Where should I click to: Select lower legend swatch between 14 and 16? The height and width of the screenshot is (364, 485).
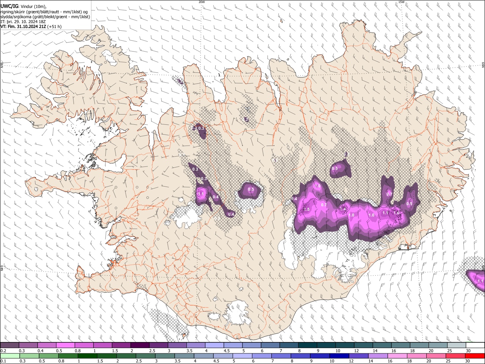click(x=378, y=356)
